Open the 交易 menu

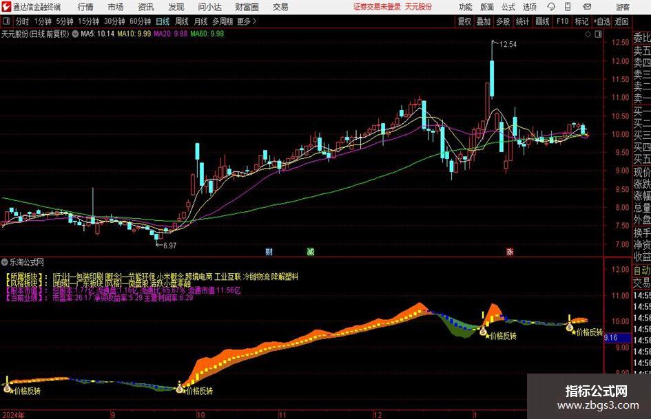tap(280, 7)
